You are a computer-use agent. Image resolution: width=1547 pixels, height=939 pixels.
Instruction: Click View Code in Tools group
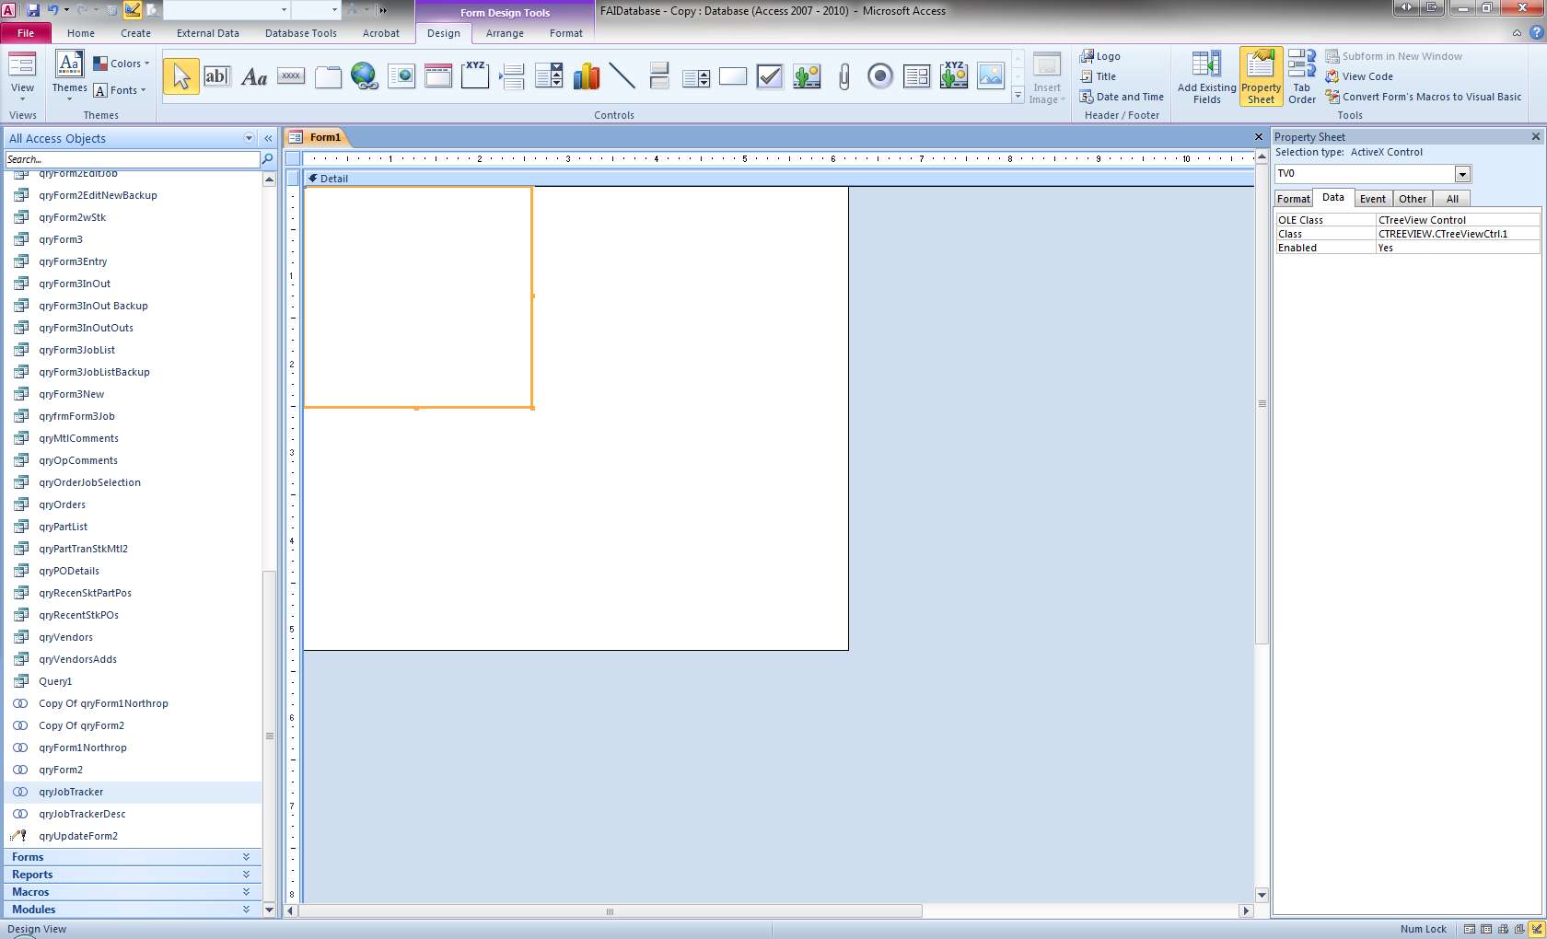click(1367, 76)
